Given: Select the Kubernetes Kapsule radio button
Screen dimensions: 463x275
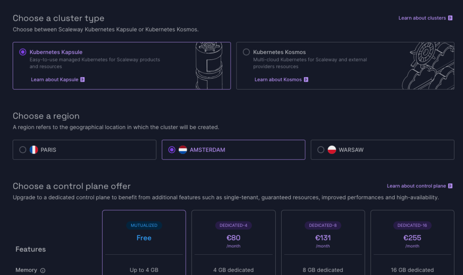Looking at the screenshot, I should pos(23,52).
